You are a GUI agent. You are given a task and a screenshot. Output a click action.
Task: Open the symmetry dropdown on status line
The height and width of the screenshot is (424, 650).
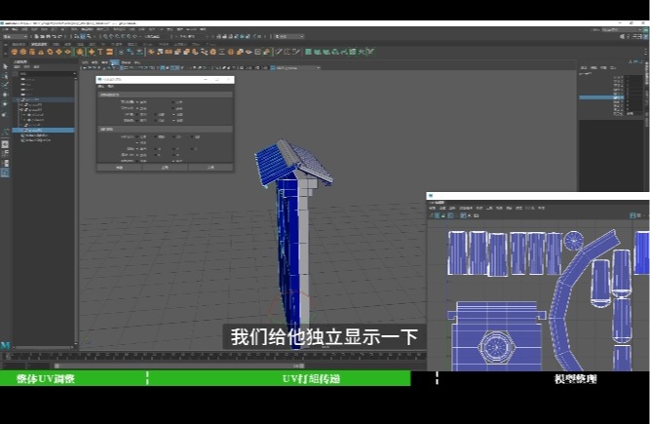[x=191, y=36]
